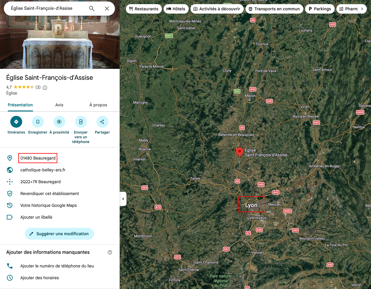Select the Hôtels filter chip
The height and width of the screenshot is (289, 371).
pyautogui.click(x=176, y=9)
